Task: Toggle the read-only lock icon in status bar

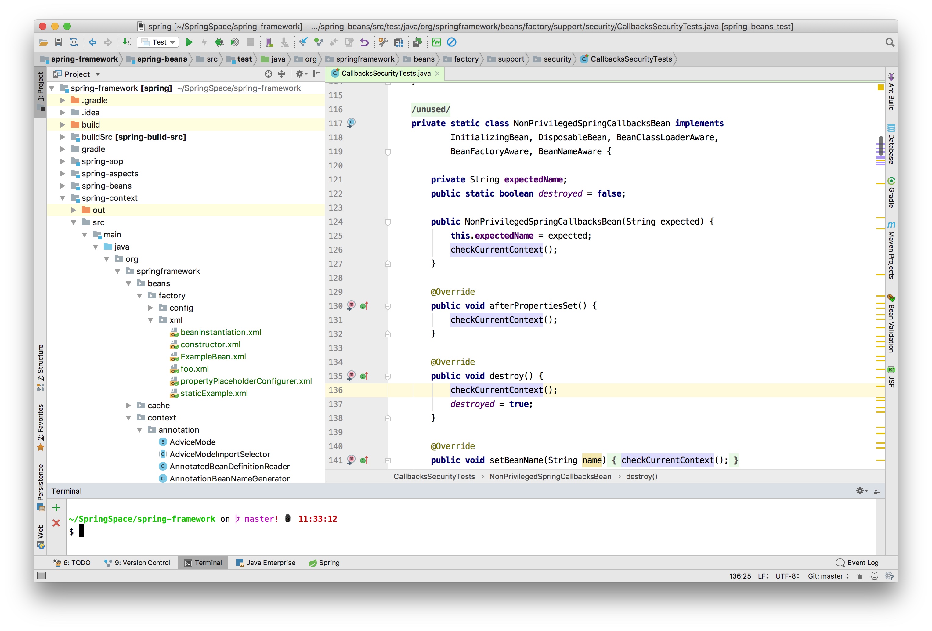Action: tap(859, 576)
